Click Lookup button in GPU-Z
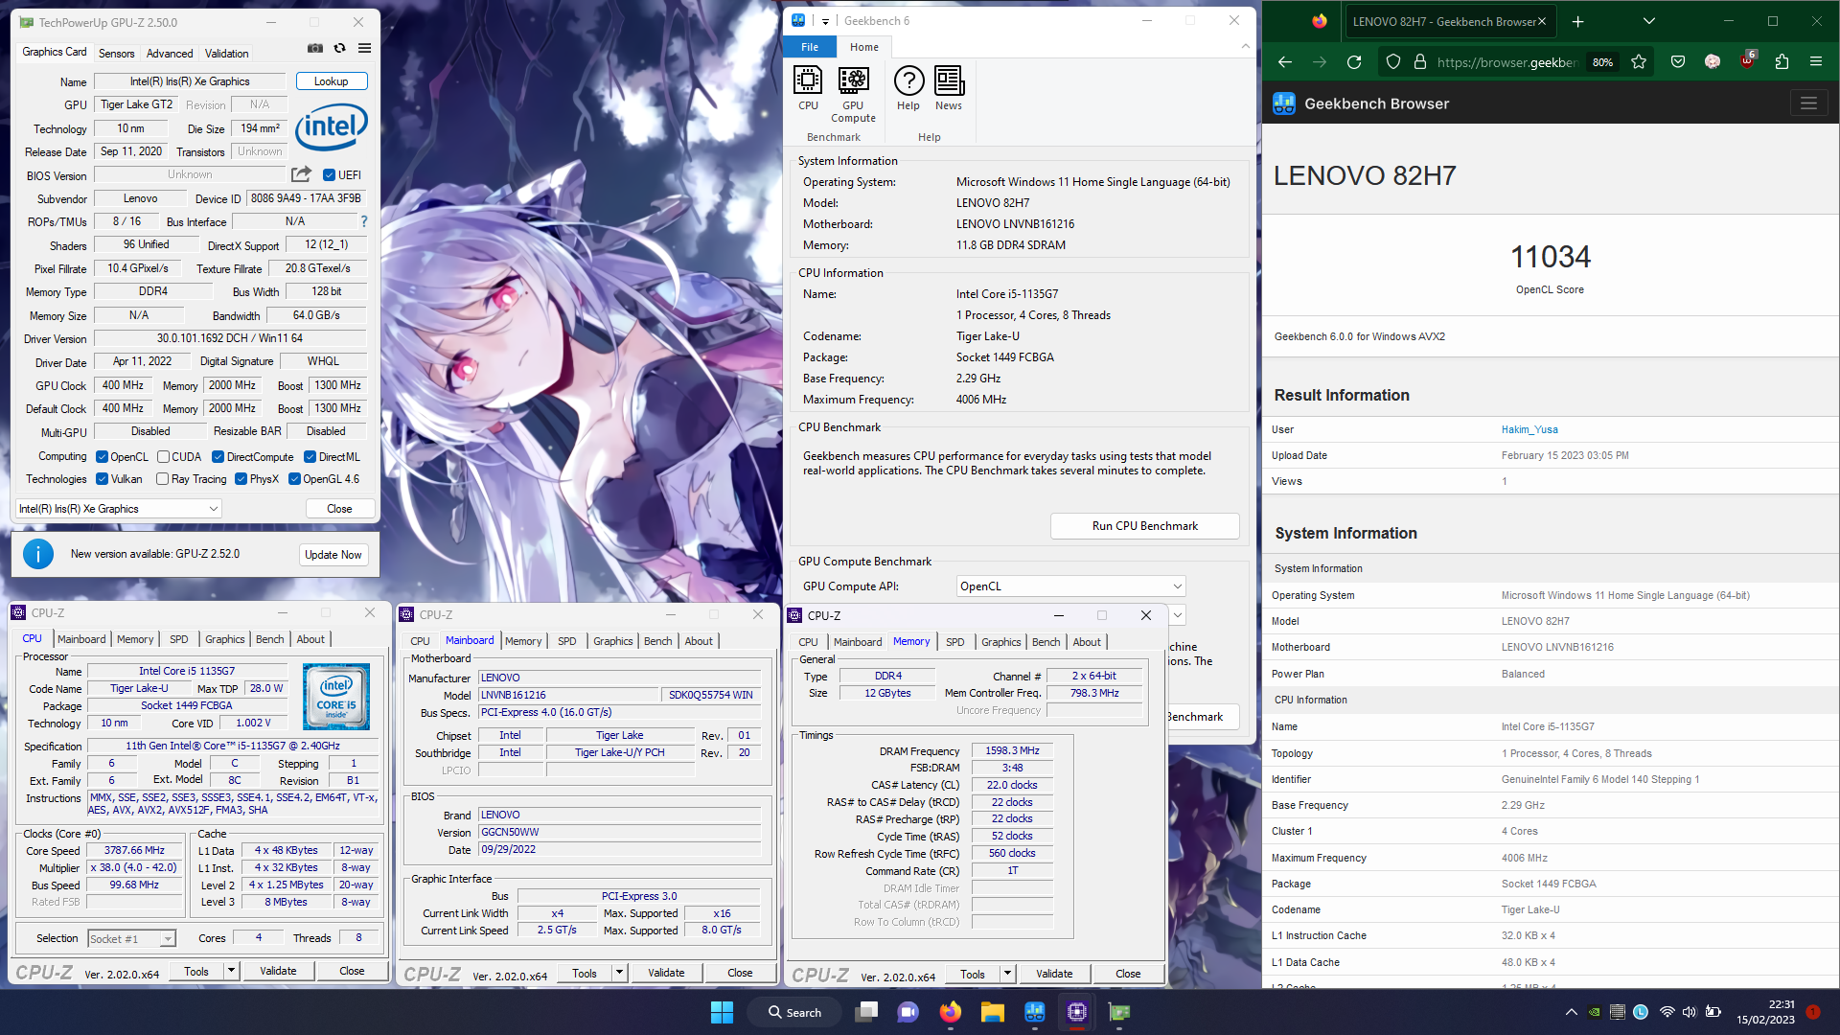 (332, 81)
